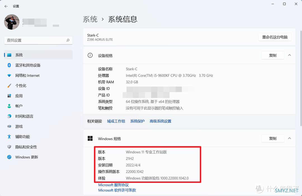Open 域或工作组 link
The height and width of the screenshot is (196, 302).
coord(116,121)
